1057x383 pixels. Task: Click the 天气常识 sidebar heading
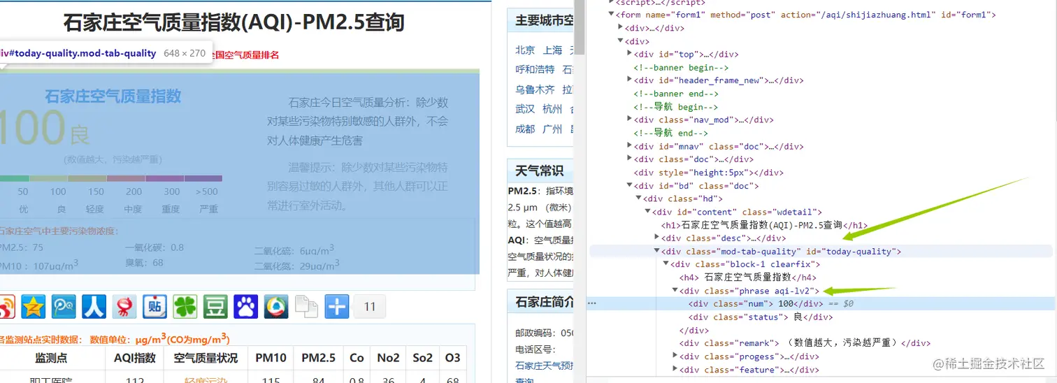pyautogui.click(x=540, y=171)
